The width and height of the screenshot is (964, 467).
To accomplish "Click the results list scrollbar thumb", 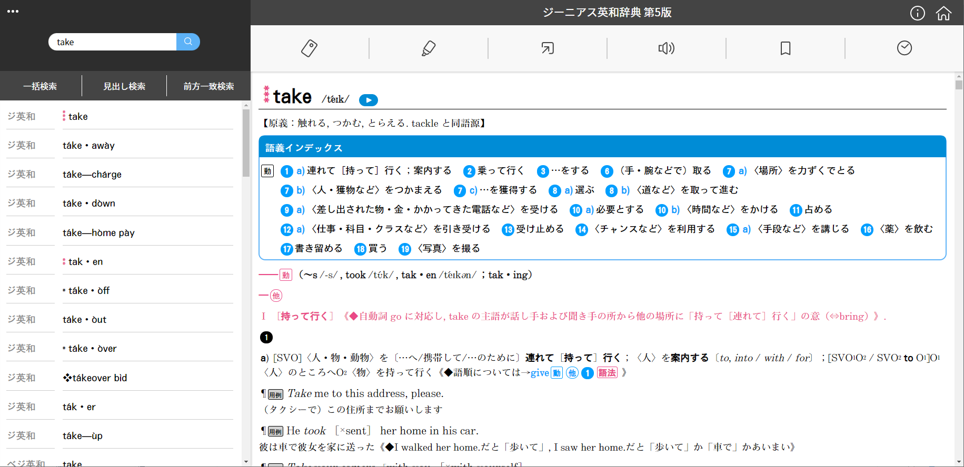I will (246, 143).
